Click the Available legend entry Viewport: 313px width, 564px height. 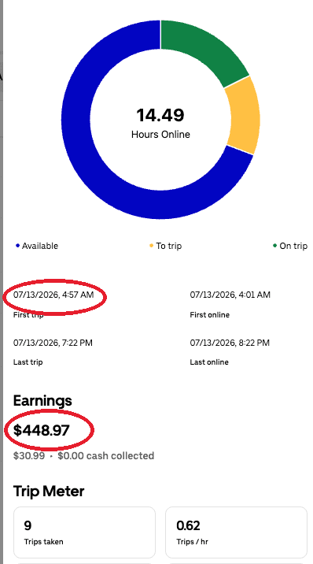coord(36,246)
